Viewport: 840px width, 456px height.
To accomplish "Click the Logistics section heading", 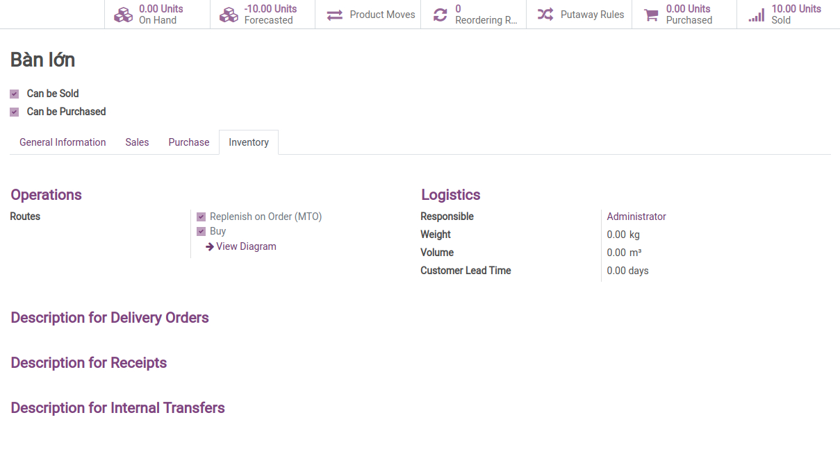I will coord(451,195).
